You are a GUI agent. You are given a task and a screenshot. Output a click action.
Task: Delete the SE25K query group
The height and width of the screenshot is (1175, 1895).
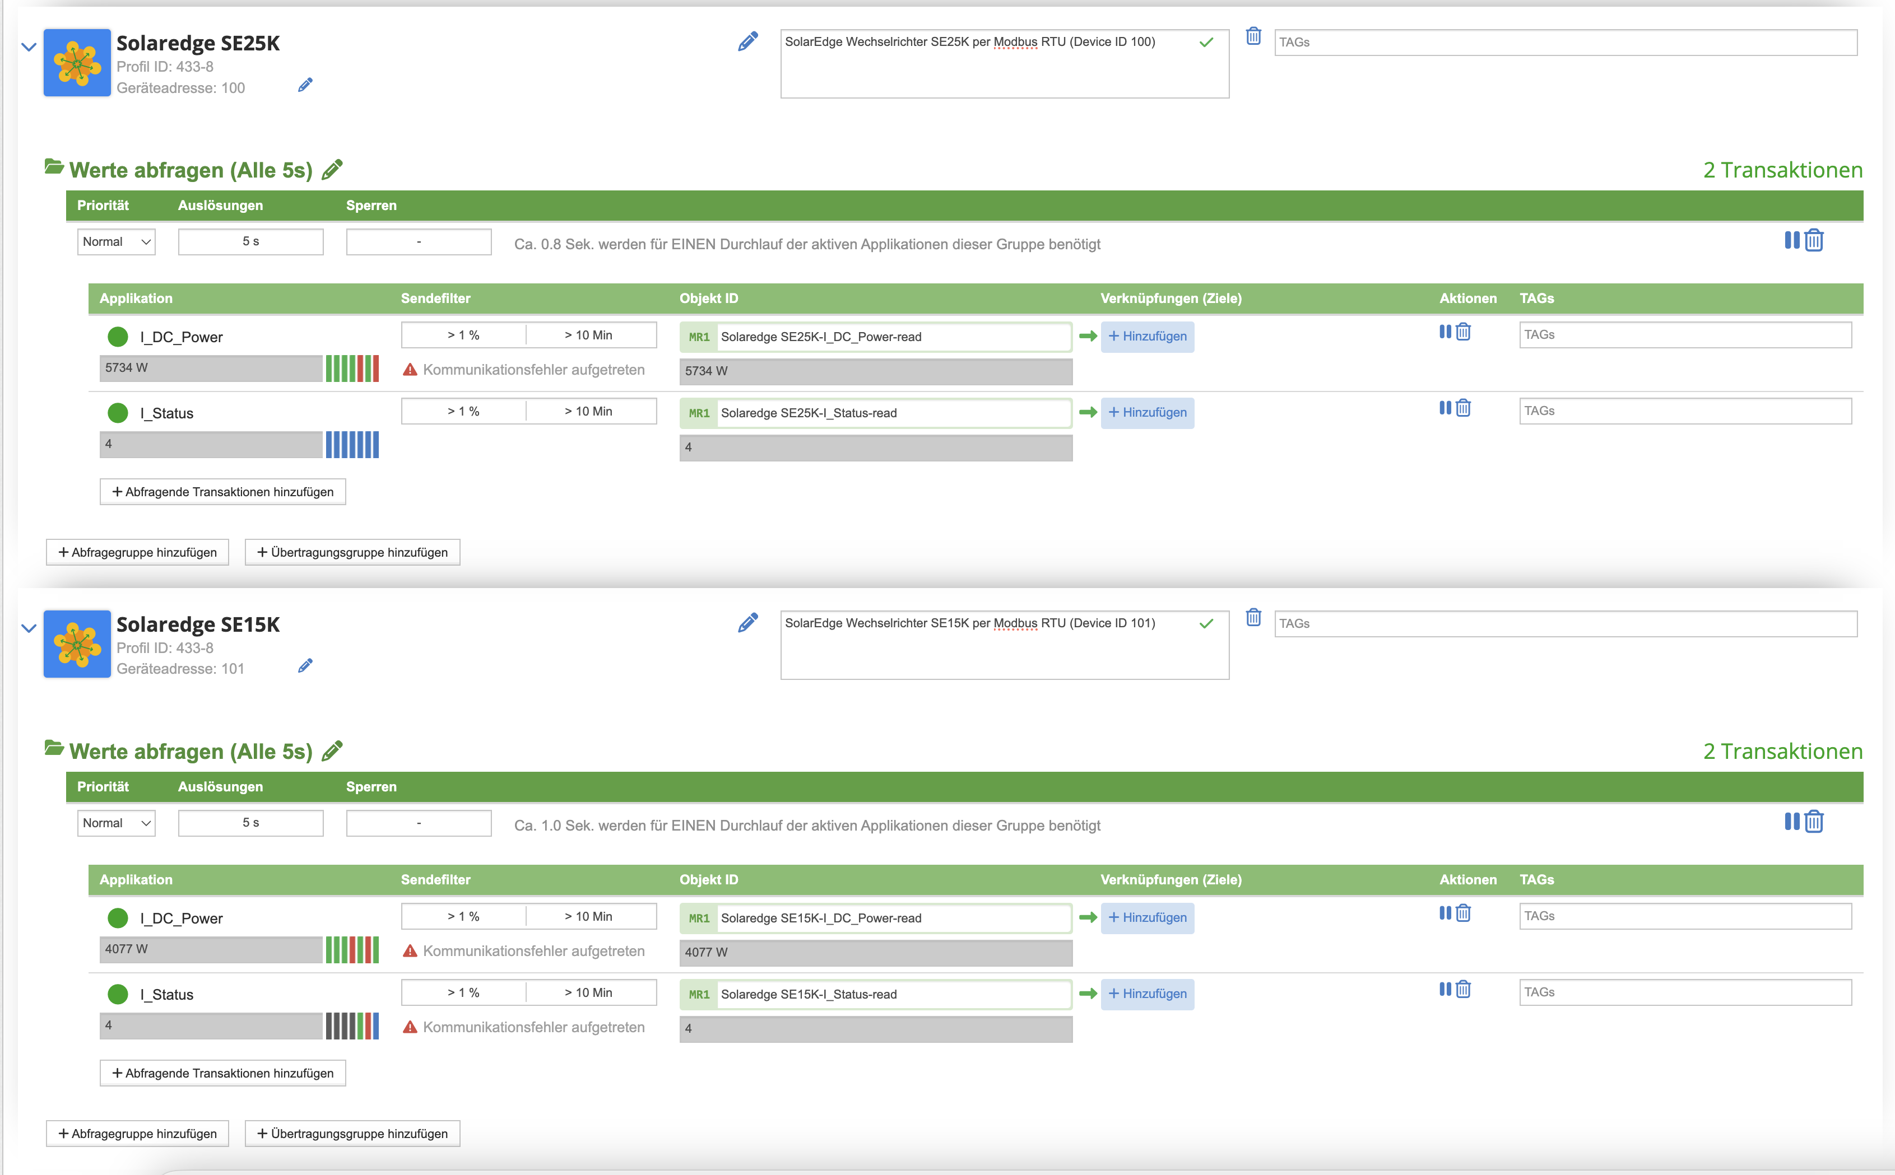(1814, 240)
